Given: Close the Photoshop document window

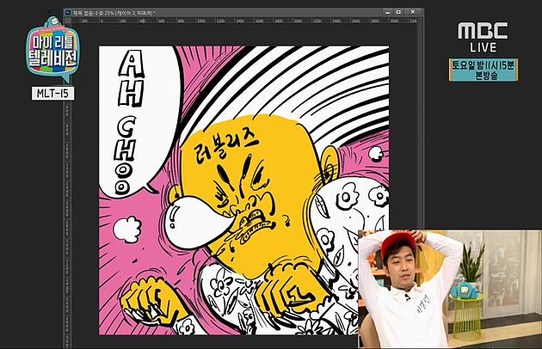Looking at the screenshot, I should (413, 12).
